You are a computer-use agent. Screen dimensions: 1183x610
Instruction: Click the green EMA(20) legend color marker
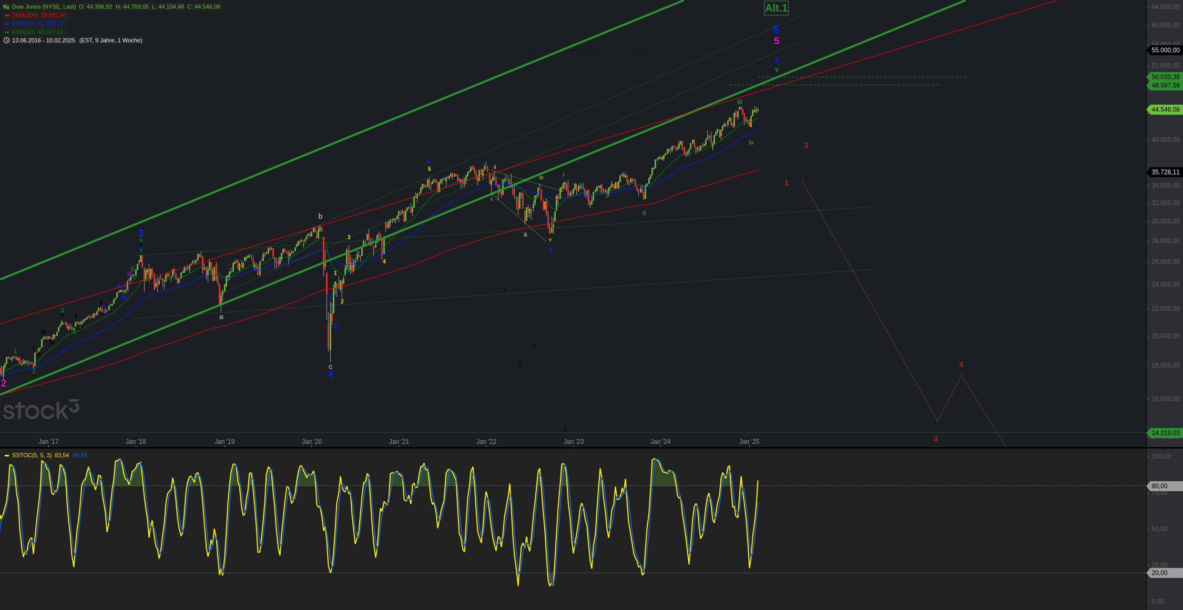tap(7, 32)
